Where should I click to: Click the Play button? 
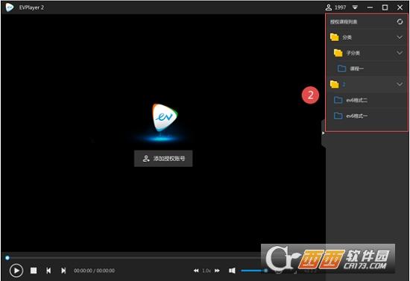point(16,271)
